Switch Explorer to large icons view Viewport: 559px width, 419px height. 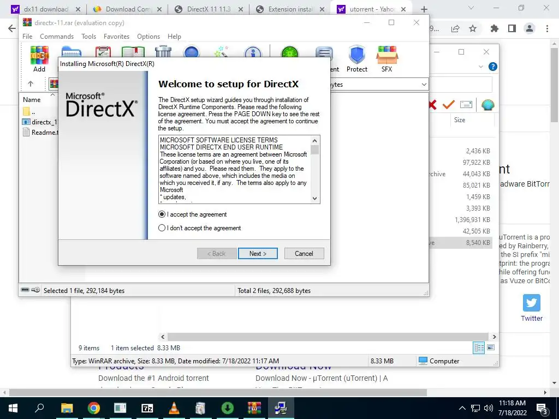pos(491,348)
